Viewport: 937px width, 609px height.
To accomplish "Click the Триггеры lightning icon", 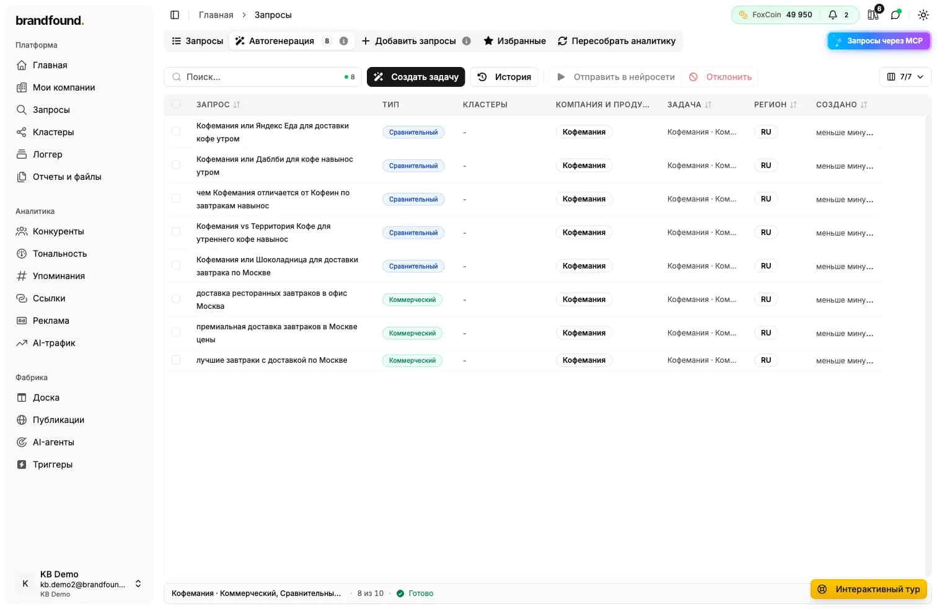I will coord(22,465).
